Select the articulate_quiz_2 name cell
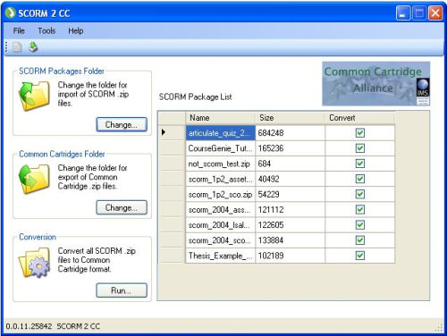The height and width of the screenshot is (336, 447). 220,133
